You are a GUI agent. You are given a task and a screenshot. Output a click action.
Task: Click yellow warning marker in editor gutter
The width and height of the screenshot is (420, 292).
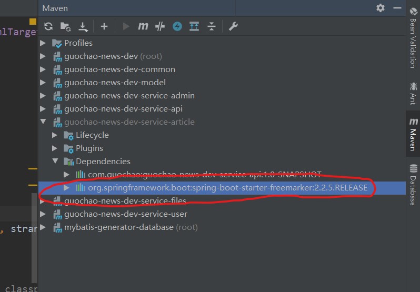[33, 22]
